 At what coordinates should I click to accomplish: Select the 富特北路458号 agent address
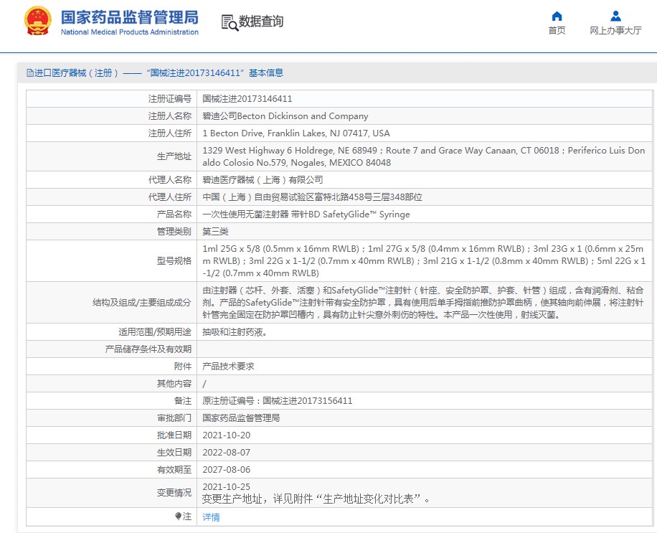(x=312, y=197)
